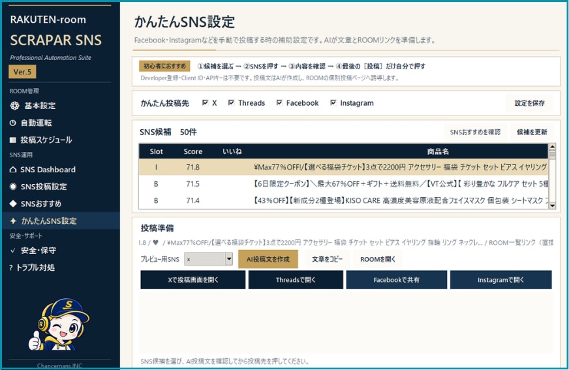The height and width of the screenshot is (370, 569).
Task: Click Instagramで開く button
Action: (x=500, y=280)
